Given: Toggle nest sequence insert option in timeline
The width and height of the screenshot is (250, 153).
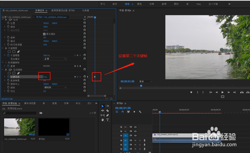Looking at the screenshot, I should click(x=117, y=112).
